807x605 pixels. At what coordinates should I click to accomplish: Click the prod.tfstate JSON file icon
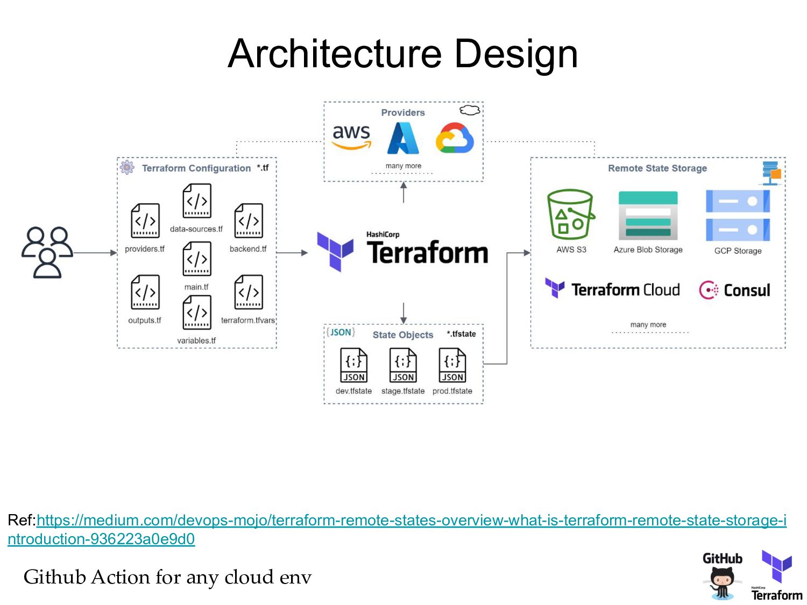(452, 365)
